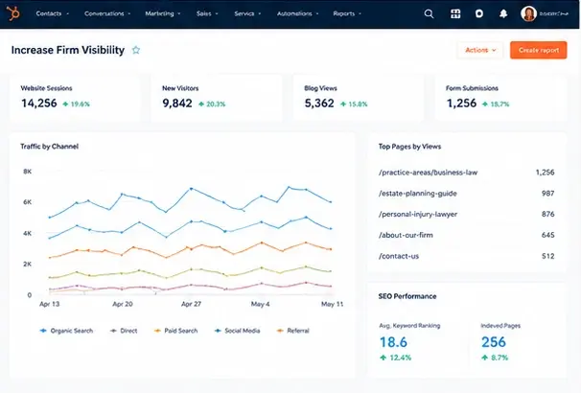
Task: Click the May 4 axis label
Action: pyautogui.click(x=260, y=304)
